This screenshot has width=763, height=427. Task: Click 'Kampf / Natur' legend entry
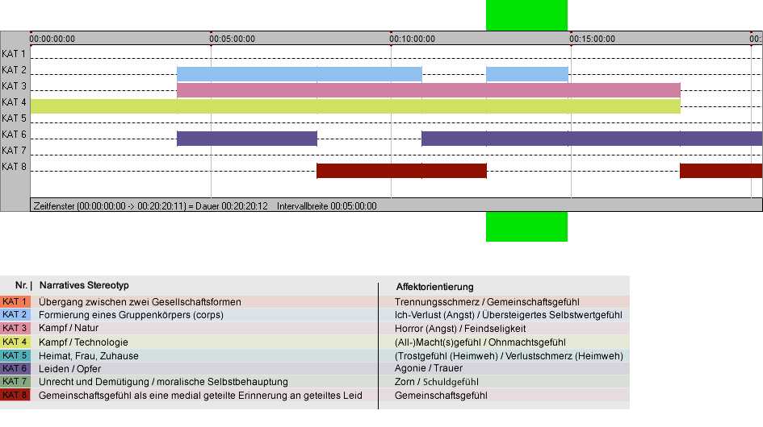[69, 328]
